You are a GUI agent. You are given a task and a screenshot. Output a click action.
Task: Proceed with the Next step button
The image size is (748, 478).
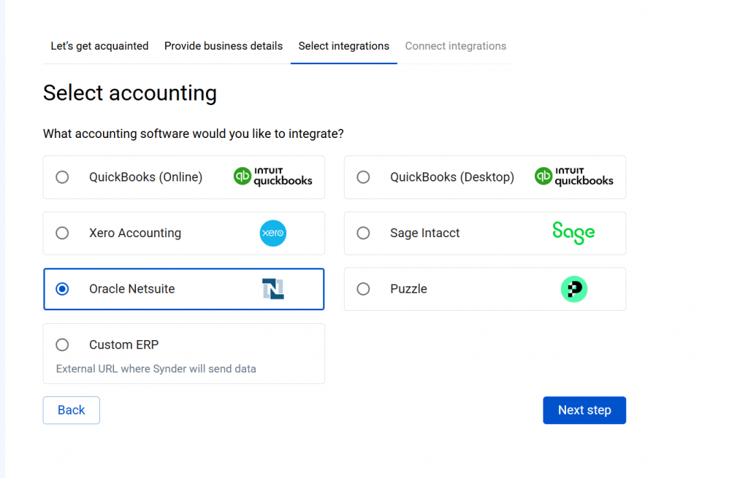(x=584, y=410)
